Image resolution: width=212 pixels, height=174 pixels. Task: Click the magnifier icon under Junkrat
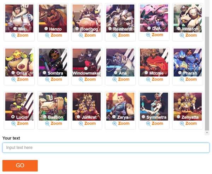81,124
